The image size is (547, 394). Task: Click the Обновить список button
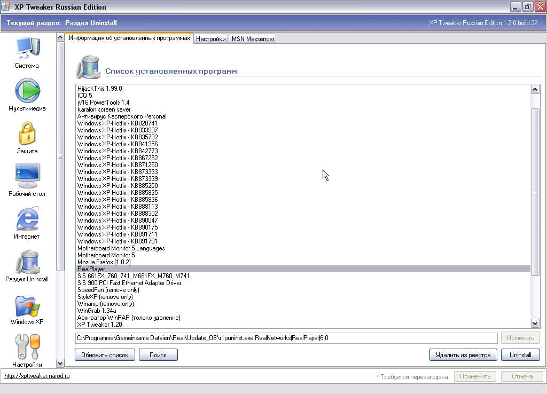(105, 355)
